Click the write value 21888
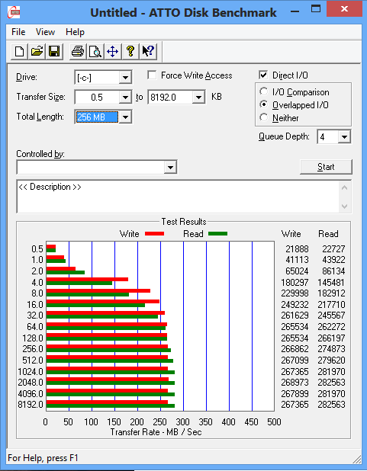Viewport: 367px width, 471px height. pos(297,249)
